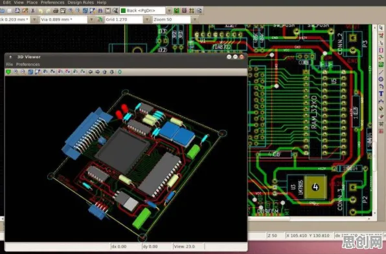The width and height of the screenshot is (386, 254).
Task: Click move left arrow in 3D Viewer
Action: [x=90, y=72]
